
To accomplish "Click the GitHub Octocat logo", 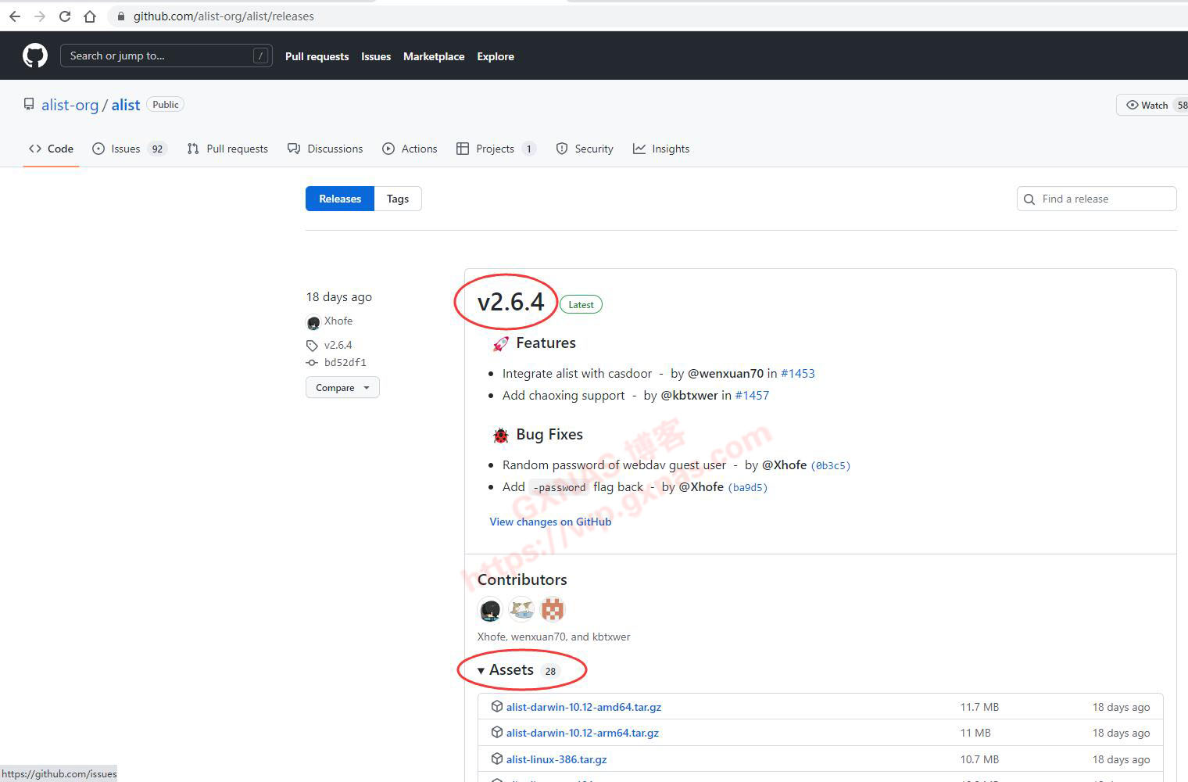I will click(x=35, y=56).
